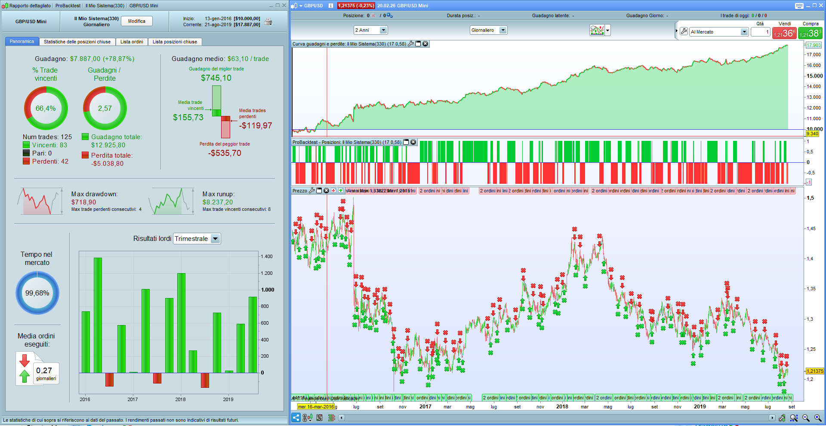Viewport: 826px width, 426px height.
Task: Click the Guadagno medio $63,10 / trade value
Action: pyautogui.click(x=248, y=59)
